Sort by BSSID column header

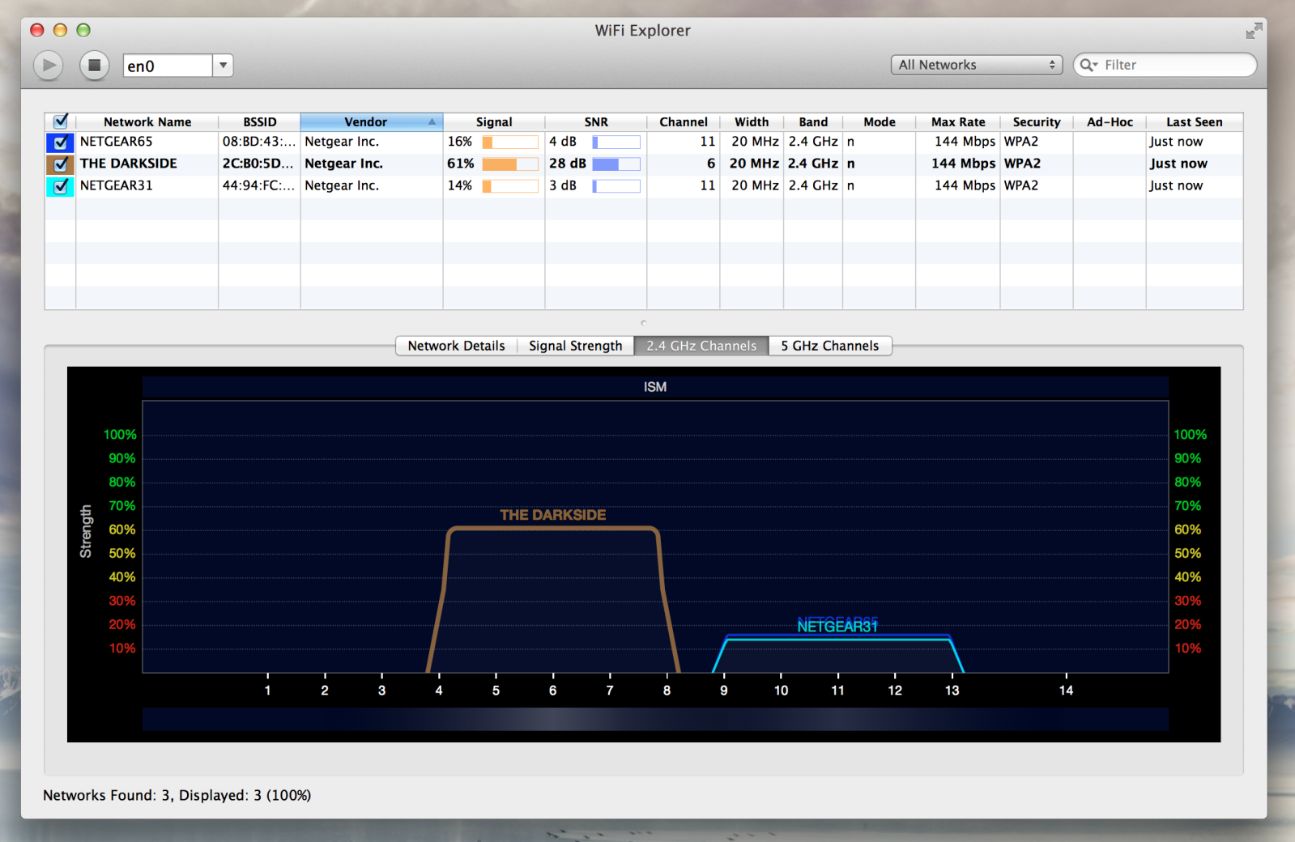coord(259,122)
